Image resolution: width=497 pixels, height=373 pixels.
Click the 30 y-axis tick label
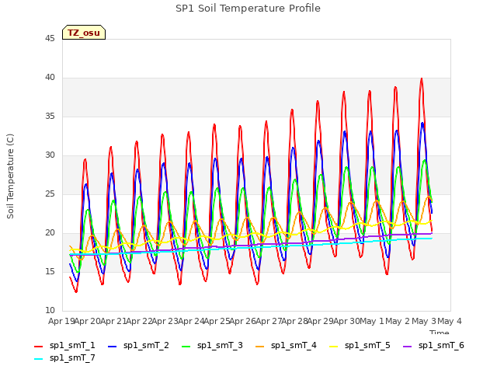coord(50,155)
